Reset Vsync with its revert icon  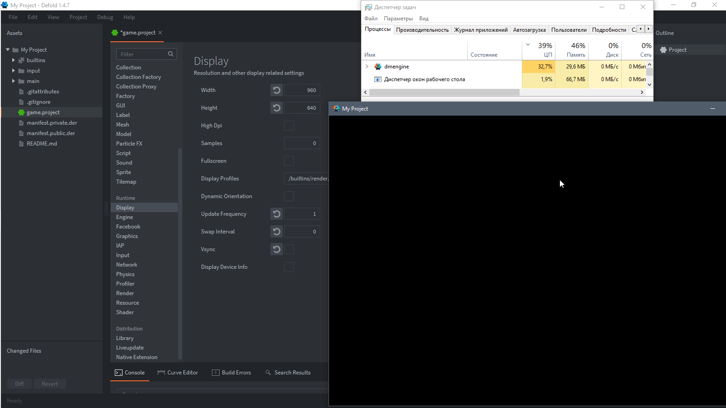click(x=276, y=249)
